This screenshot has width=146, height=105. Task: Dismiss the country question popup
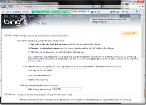point(128,19)
